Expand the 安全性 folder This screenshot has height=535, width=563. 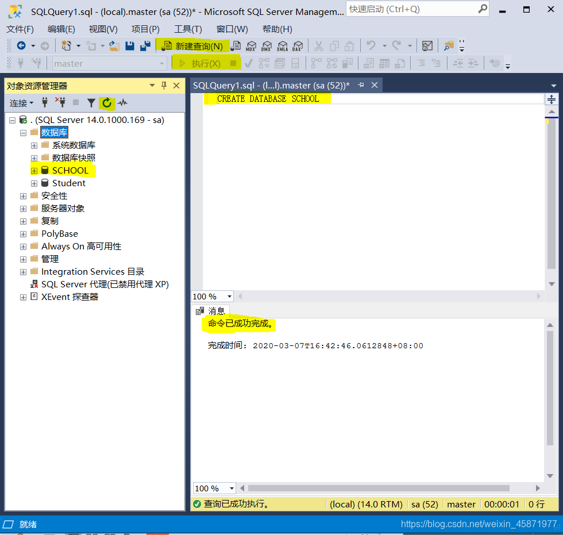coord(24,196)
